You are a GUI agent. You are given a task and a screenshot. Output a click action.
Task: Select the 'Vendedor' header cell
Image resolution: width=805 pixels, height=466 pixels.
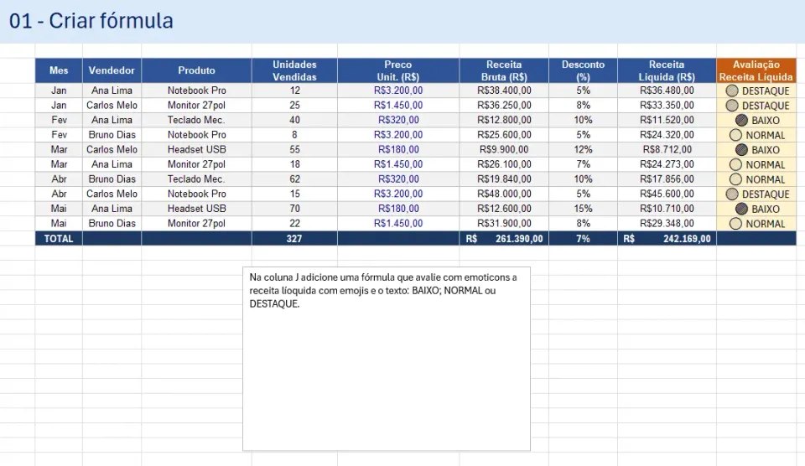coord(112,70)
